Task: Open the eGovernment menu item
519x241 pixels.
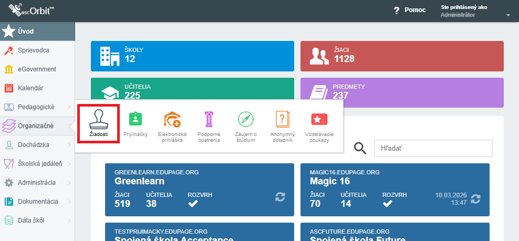Action: [x=37, y=69]
